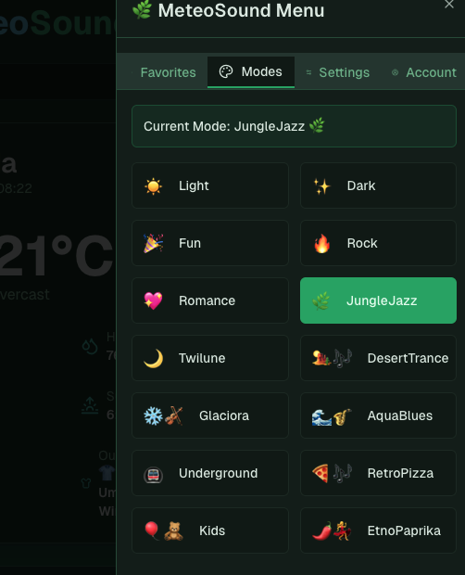Click the sparkling heart icon on Romance
The height and width of the screenshot is (575, 465).
(x=153, y=301)
